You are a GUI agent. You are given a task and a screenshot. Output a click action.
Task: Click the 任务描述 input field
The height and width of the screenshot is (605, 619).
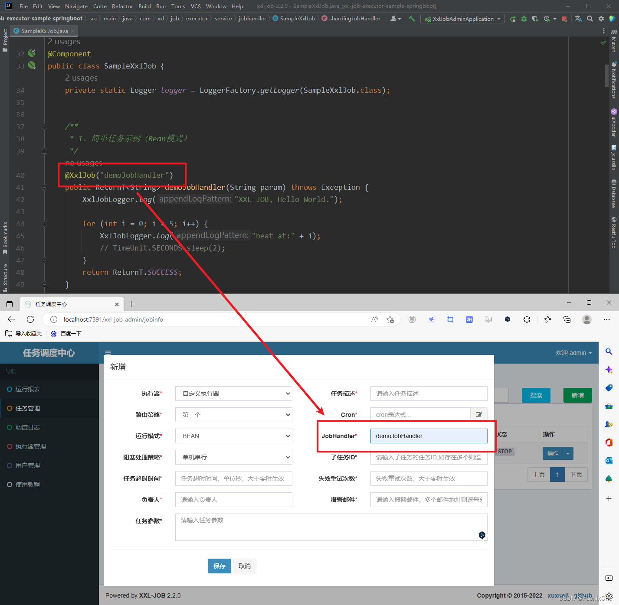429,394
